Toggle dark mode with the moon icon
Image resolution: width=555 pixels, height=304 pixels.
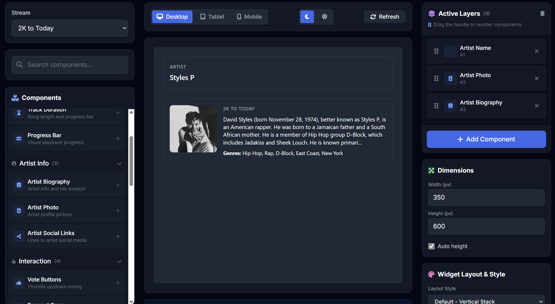tap(307, 17)
